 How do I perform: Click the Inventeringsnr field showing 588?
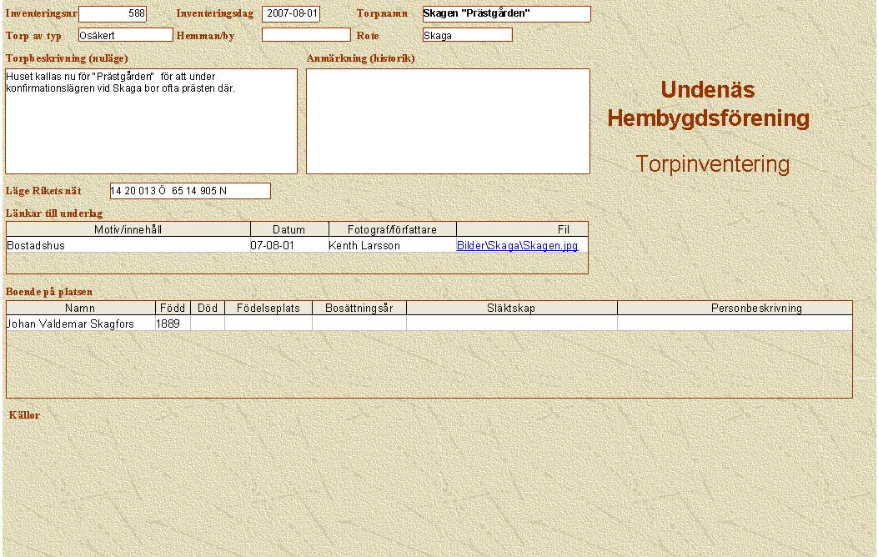point(112,14)
